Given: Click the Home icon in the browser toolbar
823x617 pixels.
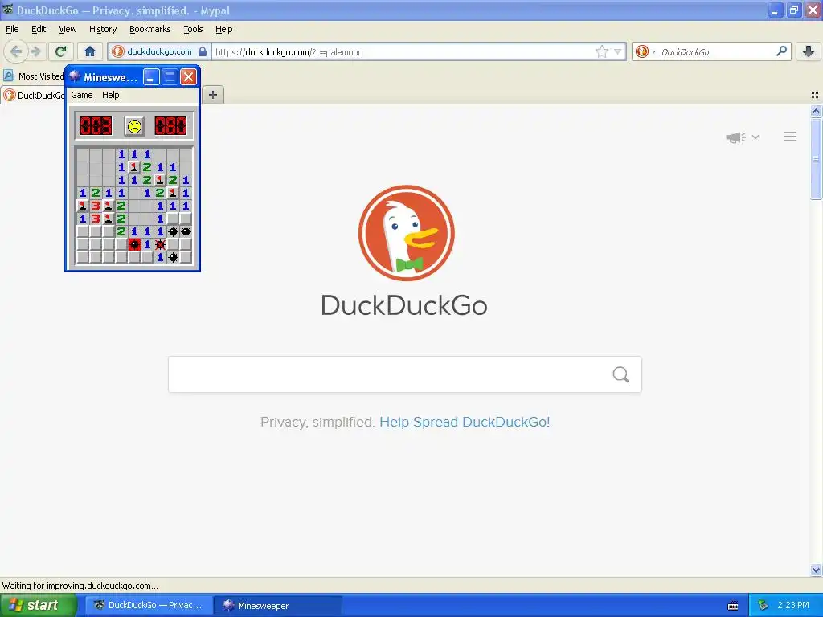Looking at the screenshot, I should coord(90,51).
